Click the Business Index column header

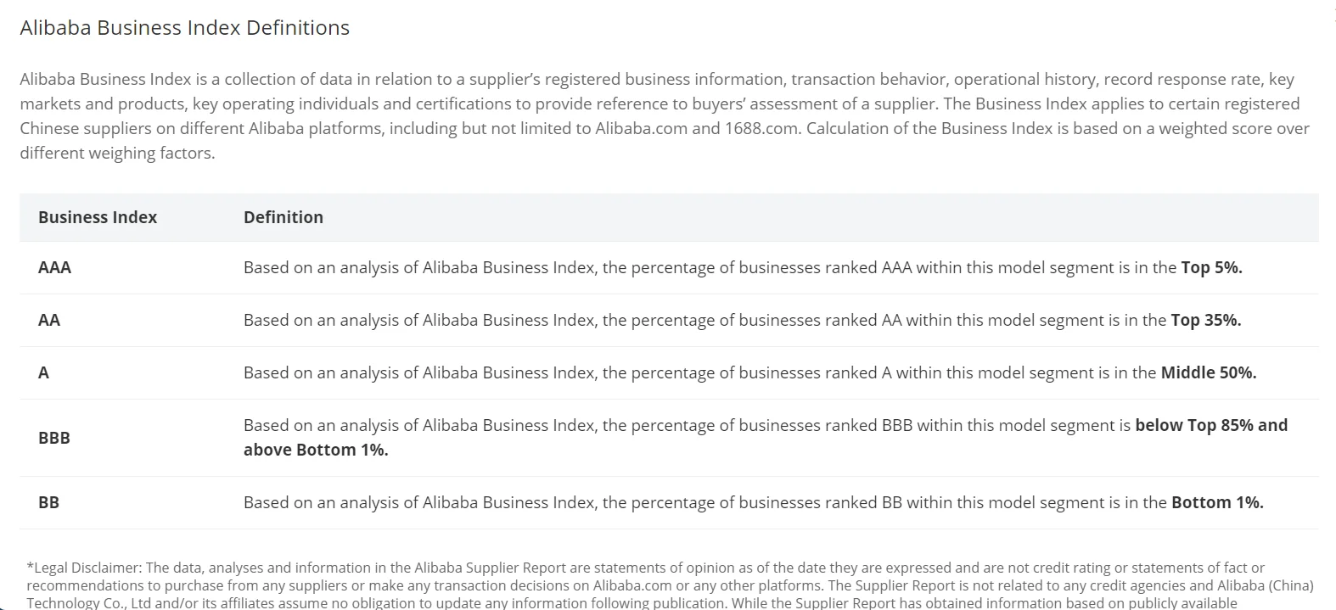click(x=98, y=217)
